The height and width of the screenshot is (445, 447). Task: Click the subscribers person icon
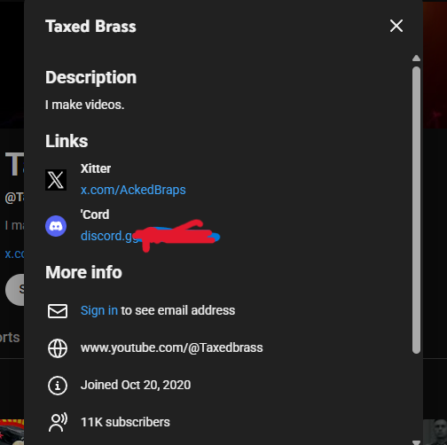pyautogui.click(x=58, y=423)
